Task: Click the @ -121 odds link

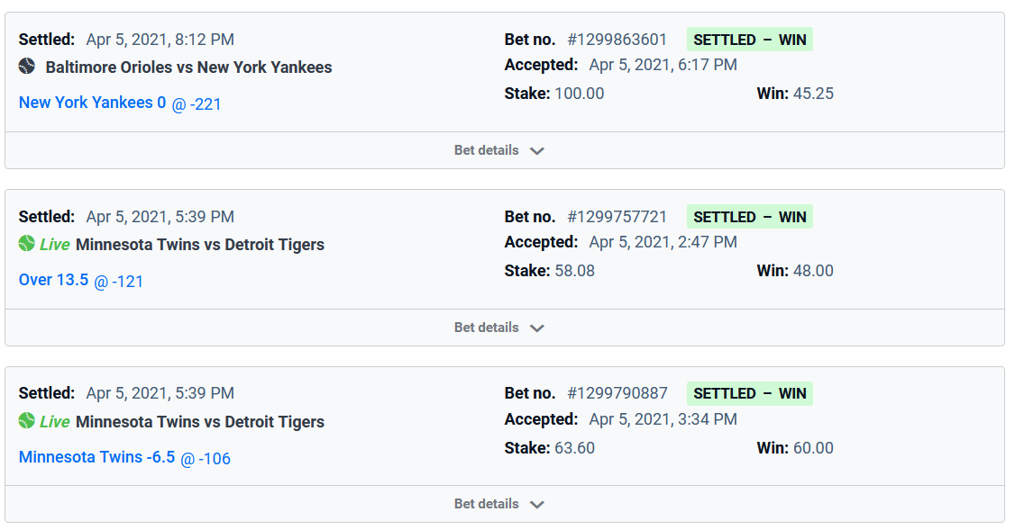Action: 118,281
